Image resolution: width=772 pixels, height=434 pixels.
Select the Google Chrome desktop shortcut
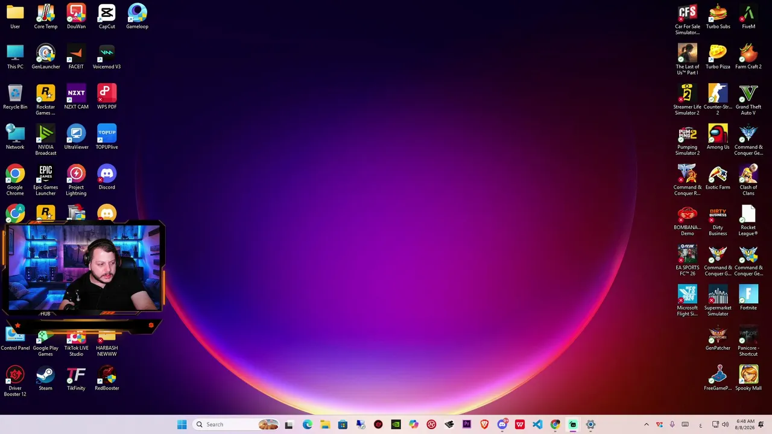[x=15, y=180]
